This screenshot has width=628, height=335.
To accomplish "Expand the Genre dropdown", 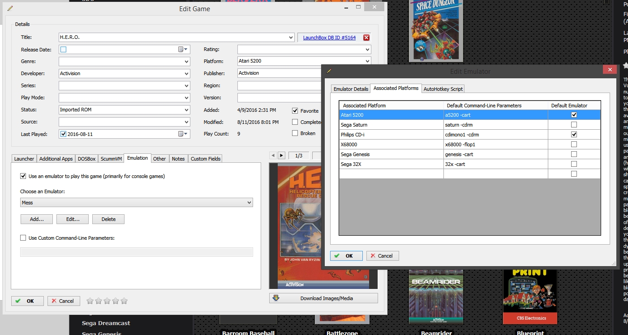I will coord(186,61).
